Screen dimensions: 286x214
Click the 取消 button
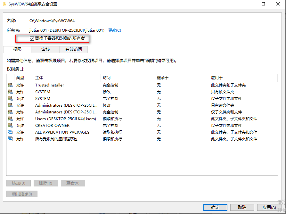tap(242, 207)
